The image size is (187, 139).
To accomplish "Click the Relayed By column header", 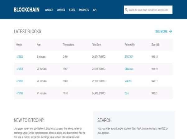I will coord(129,45).
